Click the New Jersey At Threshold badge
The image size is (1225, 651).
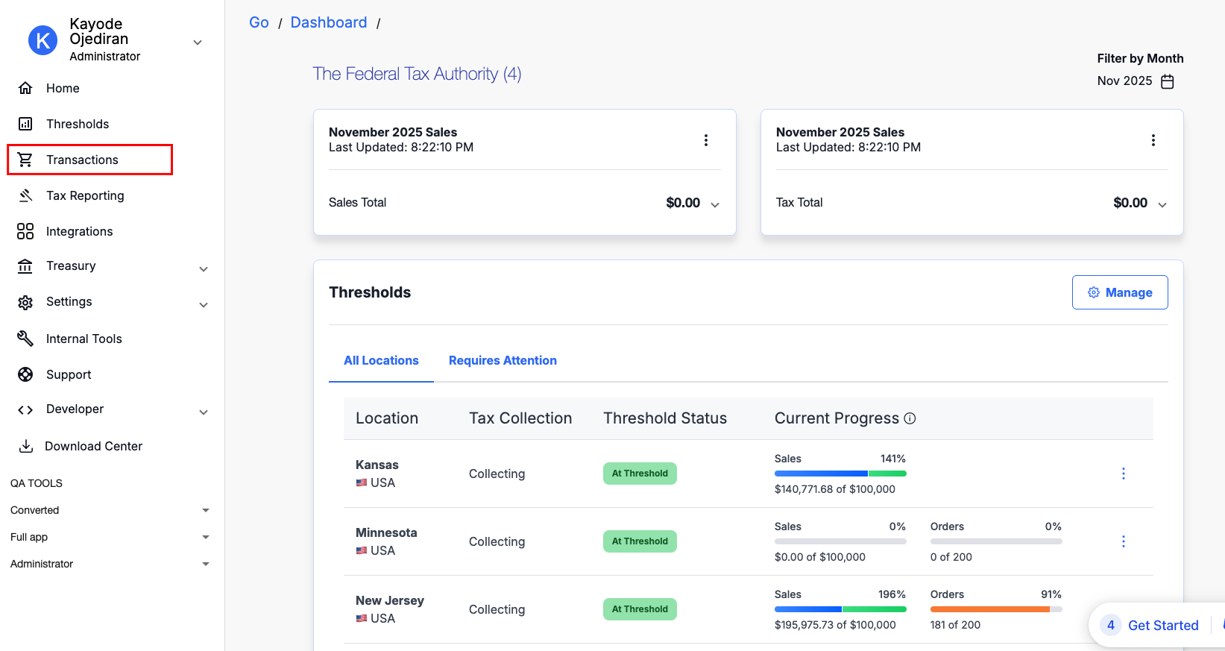pos(640,609)
